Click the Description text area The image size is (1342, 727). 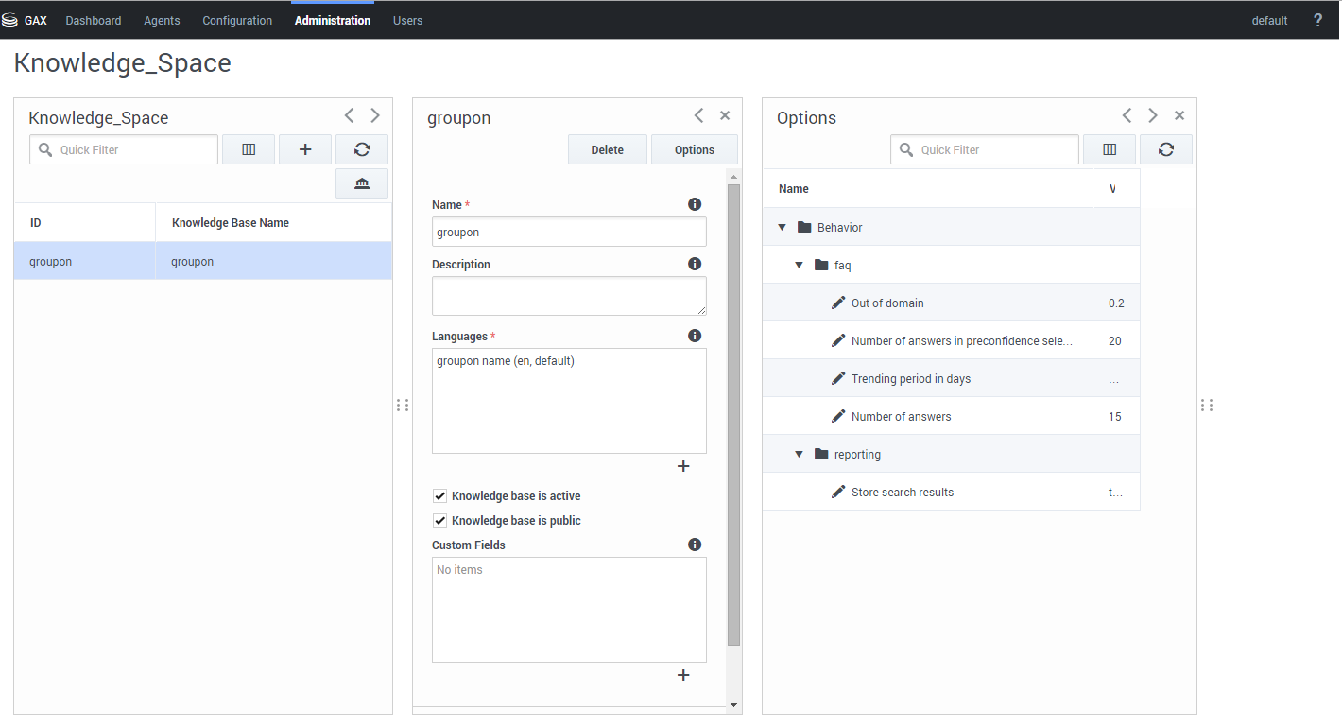pyautogui.click(x=569, y=296)
